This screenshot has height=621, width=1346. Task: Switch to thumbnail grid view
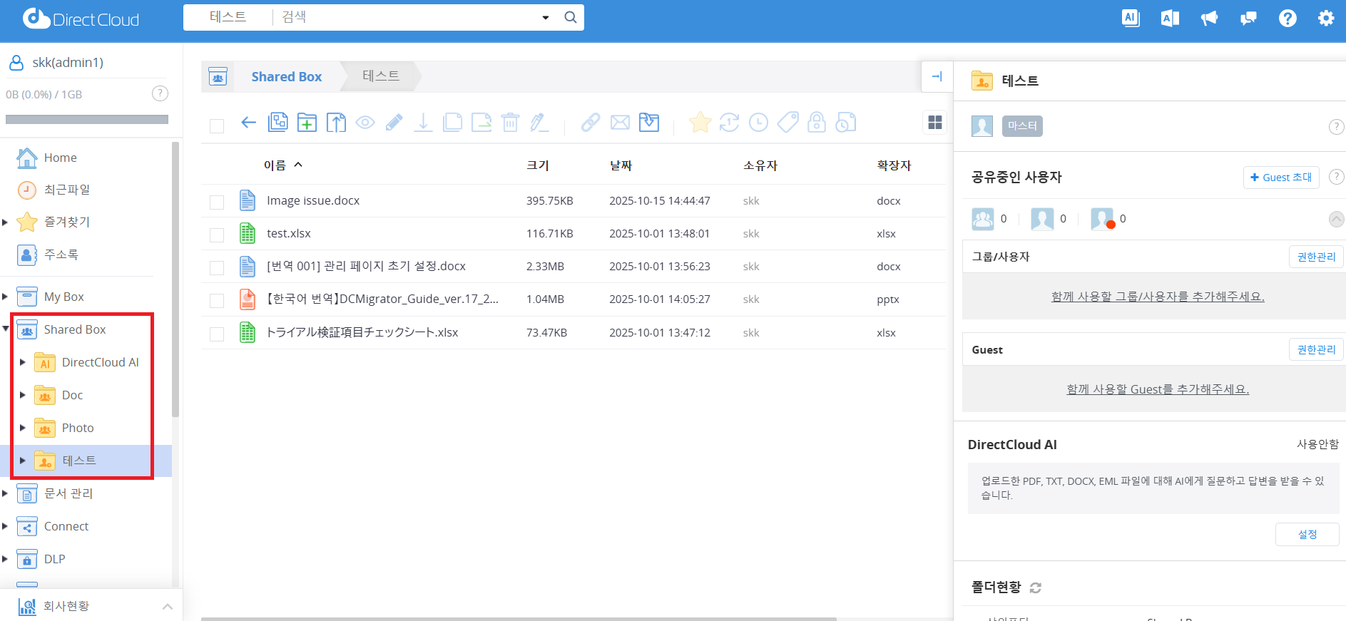pos(934,123)
